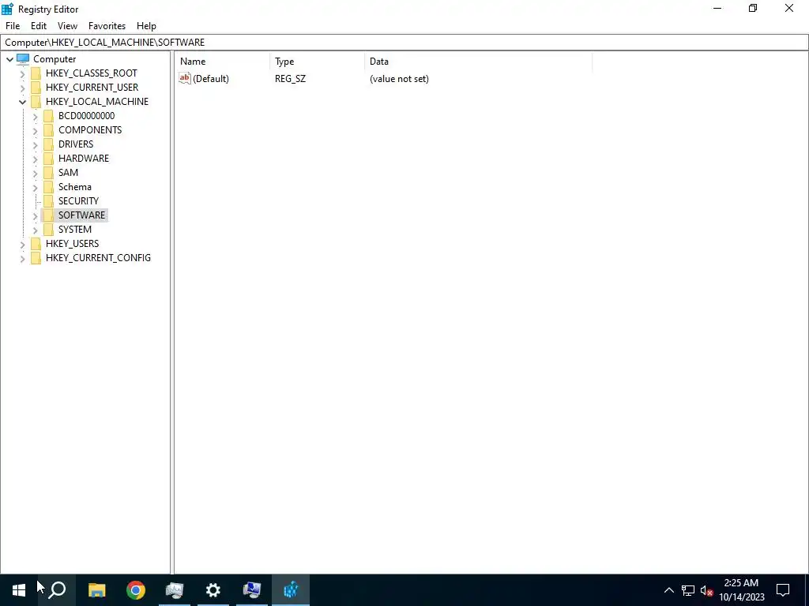Open the Edit menu

click(39, 26)
